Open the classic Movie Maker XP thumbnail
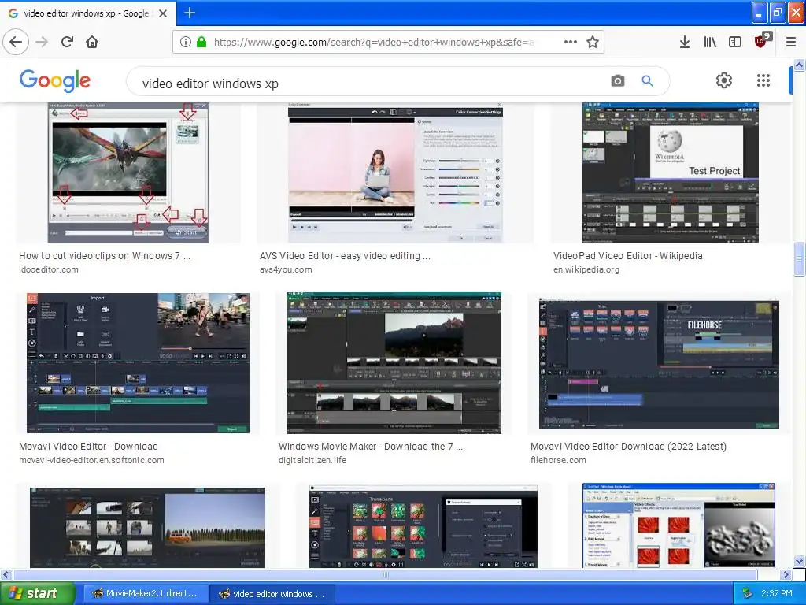This screenshot has height=605, width=806. tap(678, 525)
